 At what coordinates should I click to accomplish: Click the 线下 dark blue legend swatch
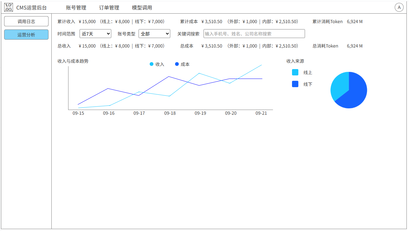click(295, 84)
